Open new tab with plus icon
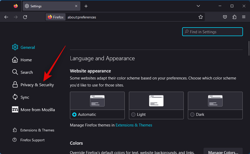The image size is (250, 154). tap(86, 6)
